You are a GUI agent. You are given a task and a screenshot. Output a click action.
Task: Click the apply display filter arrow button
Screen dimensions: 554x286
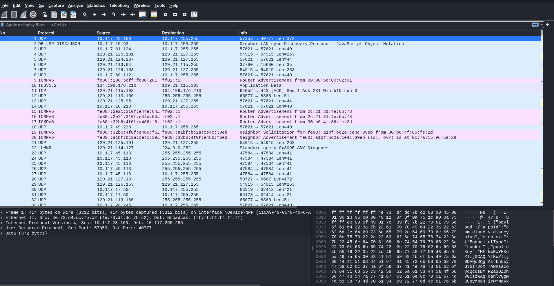(x=535, y=25)
